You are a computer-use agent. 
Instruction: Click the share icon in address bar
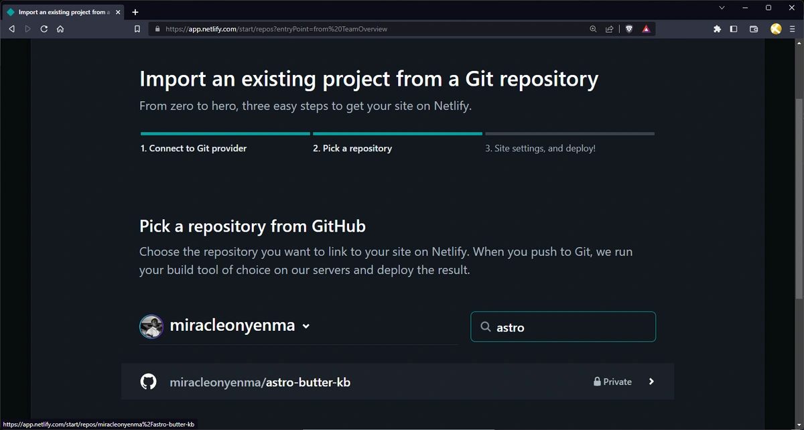[610, 29]
